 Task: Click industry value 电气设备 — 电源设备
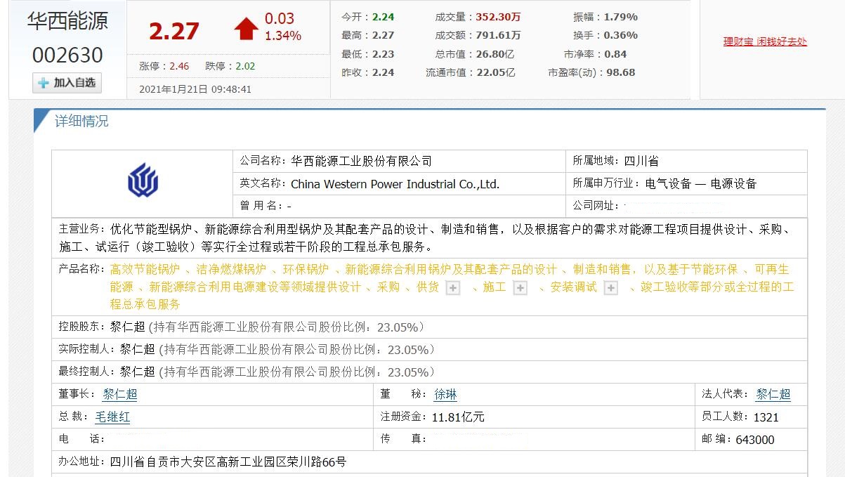[x=701, y=184]
